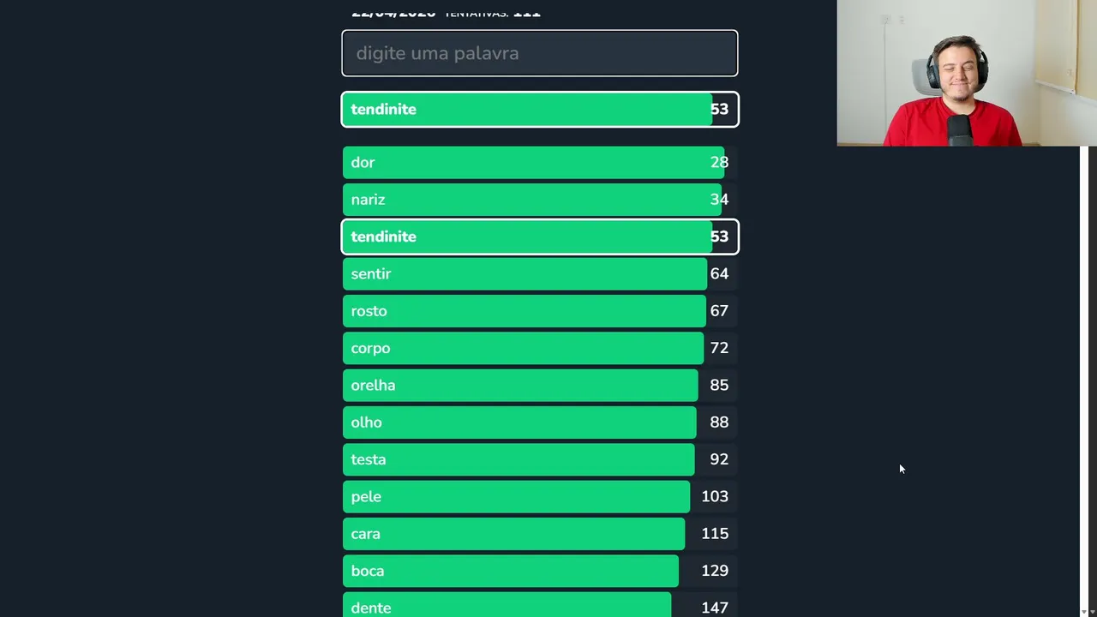The width and height of the screenshot is (1097, 617).
Task: Click rank number 115 beside "cara"
Action: click(x=715, y=534)
